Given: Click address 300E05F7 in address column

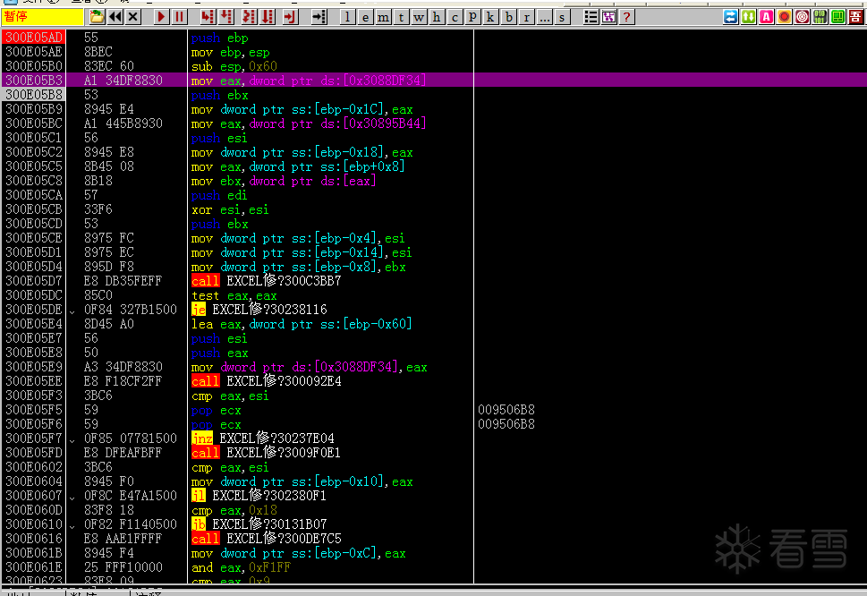Looking at the screenshot, I should (x=34, y=438).
